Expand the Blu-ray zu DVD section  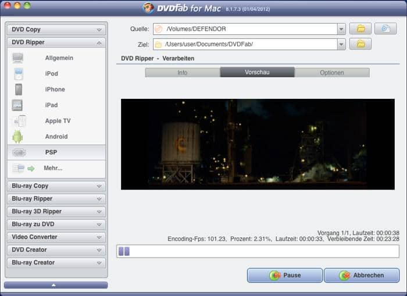click(x=56, y=224)
